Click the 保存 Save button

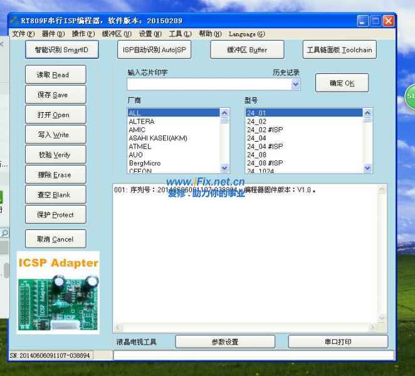click(56, 95)
